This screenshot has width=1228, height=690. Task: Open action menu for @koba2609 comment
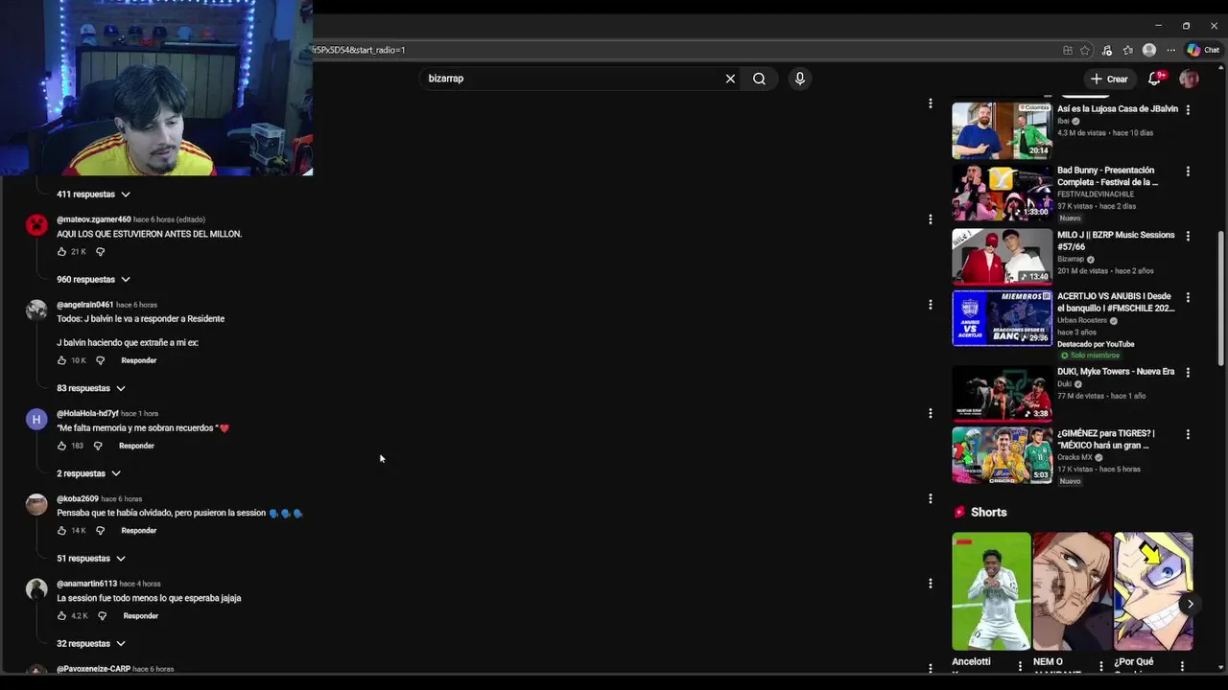(x=930, y=498)
